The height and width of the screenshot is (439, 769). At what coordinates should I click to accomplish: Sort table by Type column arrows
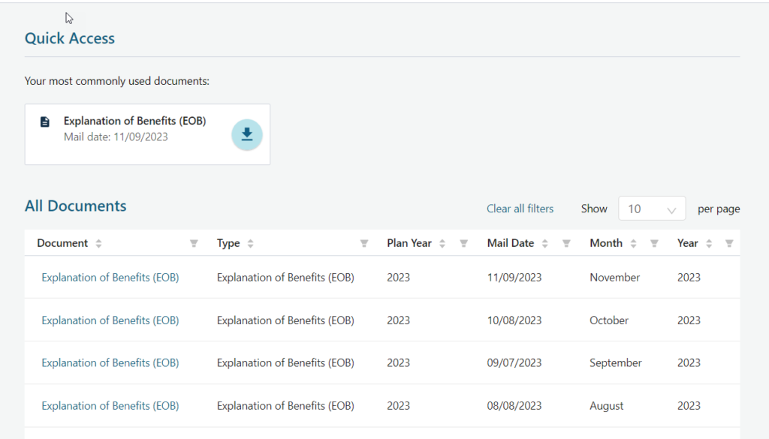250,243
